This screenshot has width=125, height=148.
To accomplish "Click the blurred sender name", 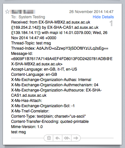I will click(23, 12).
